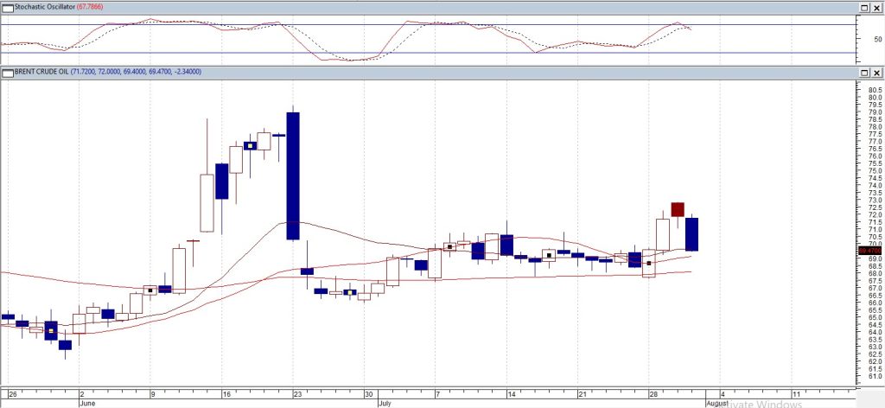
Task: Jump to the July month label
Action: (x=385, y=403)
